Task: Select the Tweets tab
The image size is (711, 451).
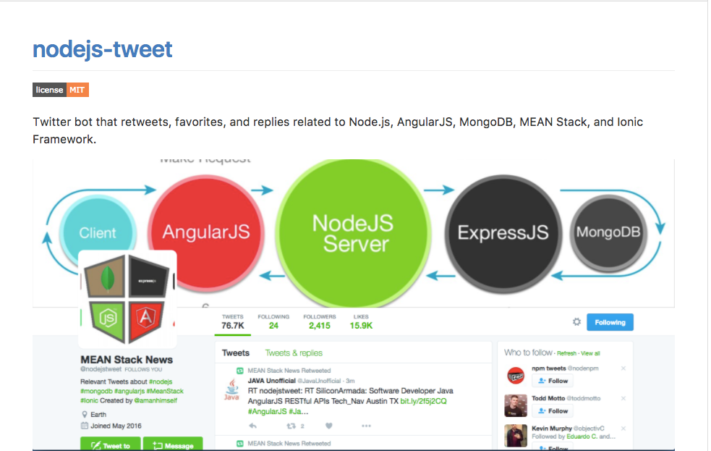Action: pyautogui.click(x=236, y=353)
